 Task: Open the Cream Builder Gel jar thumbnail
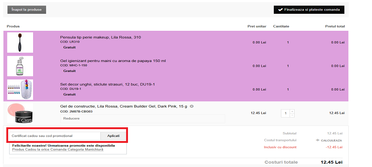point(20,113)
